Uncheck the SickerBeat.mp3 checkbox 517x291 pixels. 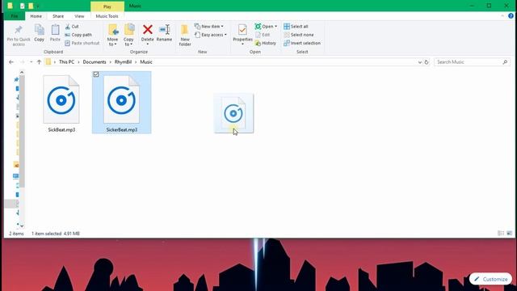96,74
